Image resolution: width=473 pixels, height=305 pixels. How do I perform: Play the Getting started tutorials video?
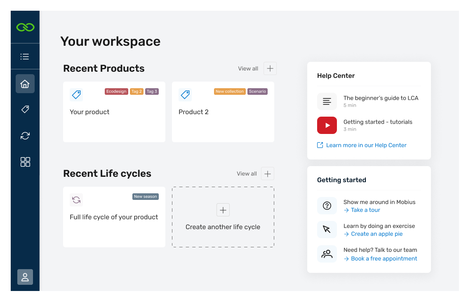pos(327,125)
